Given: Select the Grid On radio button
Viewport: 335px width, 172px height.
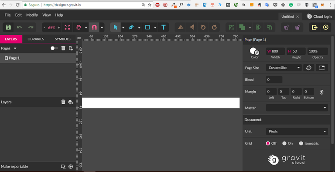Looking at the screenshot, I should (x=284, y=143).
